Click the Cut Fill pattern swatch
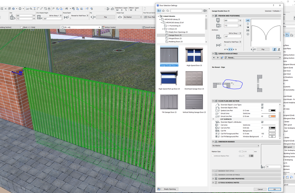295x193 pixels. click(272, 130)
